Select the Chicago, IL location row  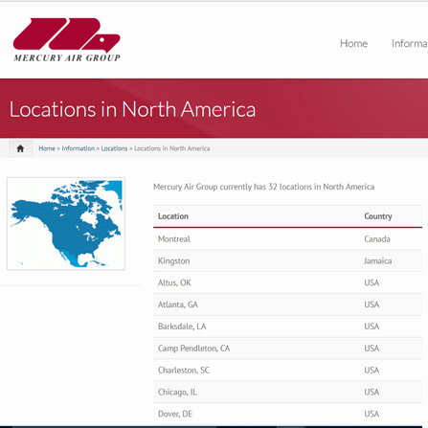pyautogui.click(x=287, y=392)
